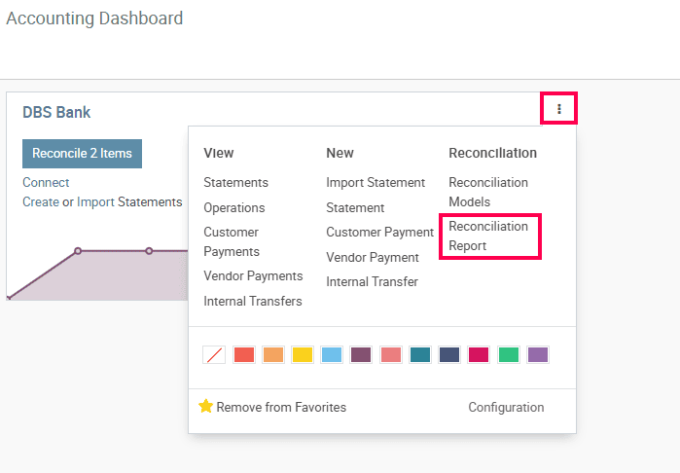Click the DBS Bank journal title

[56, 112]
